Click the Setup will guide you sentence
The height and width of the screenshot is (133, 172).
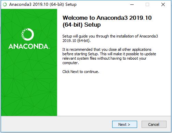click(110, 36)
